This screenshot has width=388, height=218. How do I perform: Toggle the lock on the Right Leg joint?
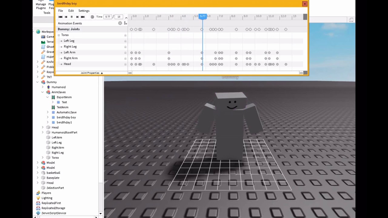[125, 47]
